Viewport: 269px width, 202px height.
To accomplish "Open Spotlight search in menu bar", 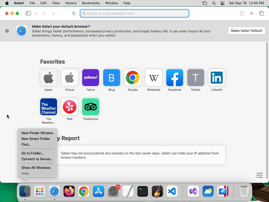I will tap(214, 3).
